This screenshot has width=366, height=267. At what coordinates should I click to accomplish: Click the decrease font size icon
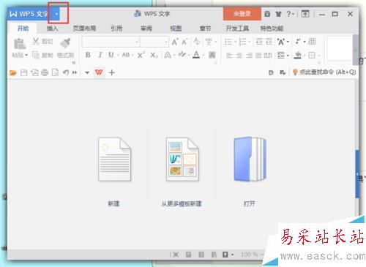184,42
